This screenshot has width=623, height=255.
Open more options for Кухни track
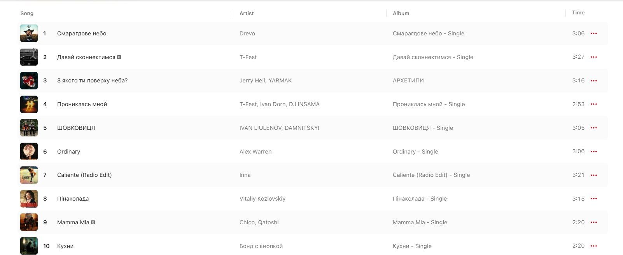[593, 246]
